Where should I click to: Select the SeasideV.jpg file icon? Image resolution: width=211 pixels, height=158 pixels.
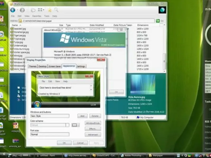pyautogui.click(x=12, y=29)
